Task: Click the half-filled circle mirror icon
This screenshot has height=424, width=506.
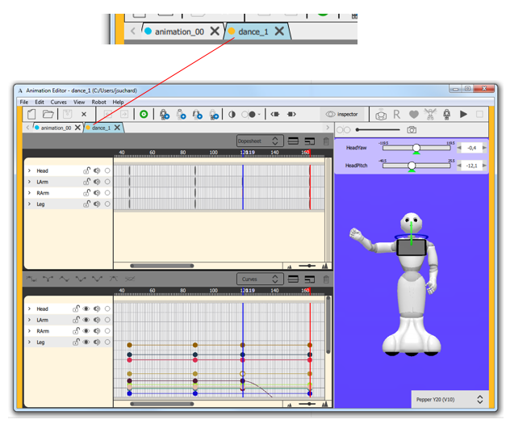Action: click(x=232, y=115)
